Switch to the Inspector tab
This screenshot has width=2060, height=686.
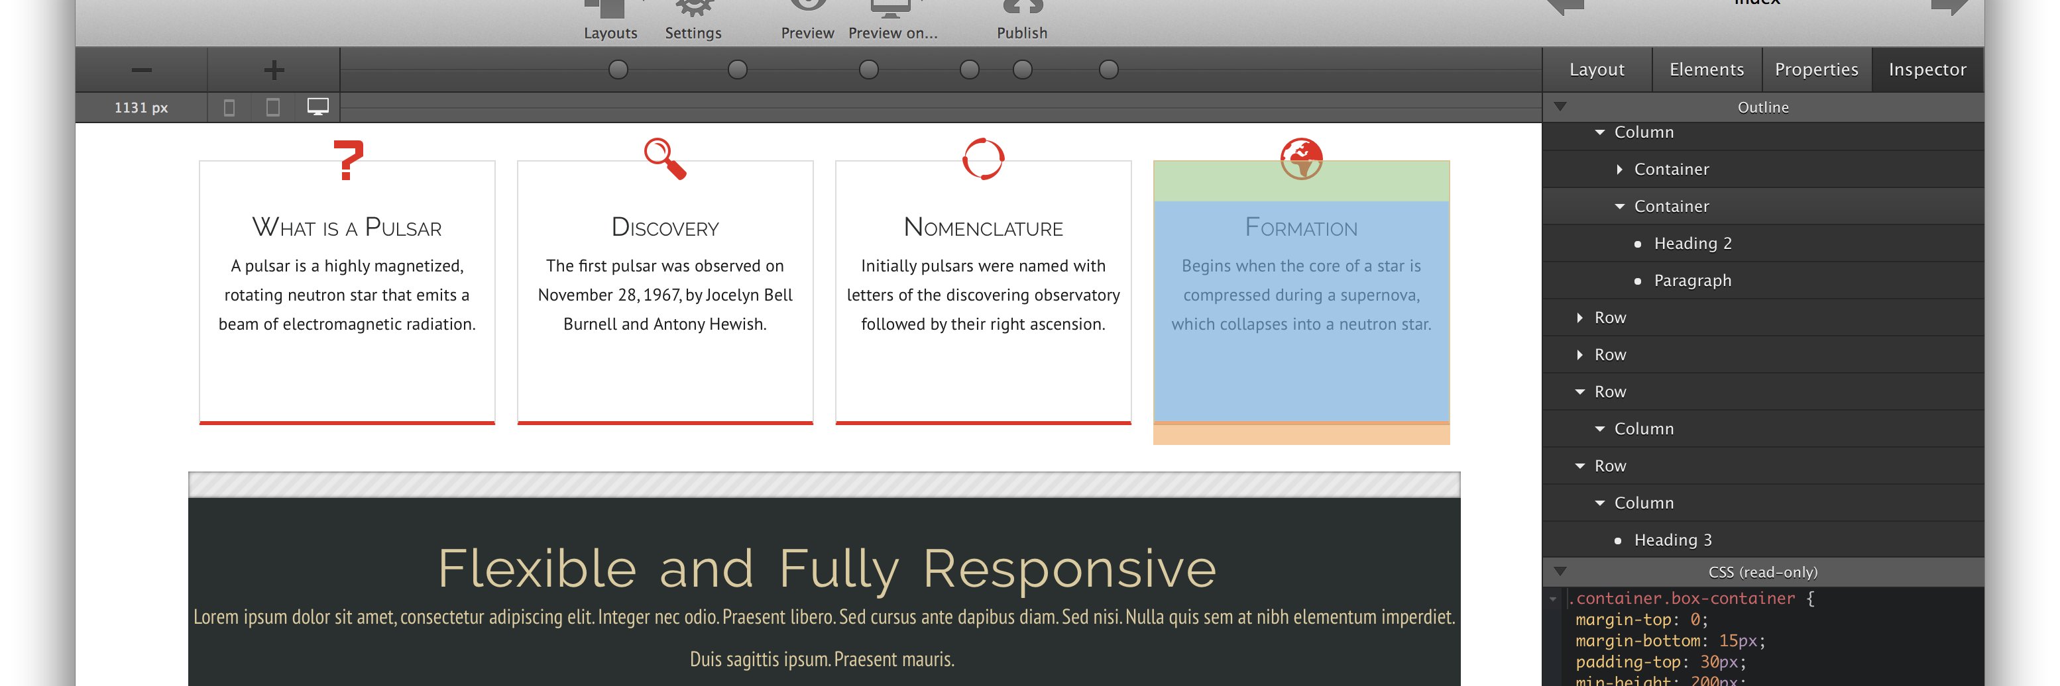[1927, 70]
